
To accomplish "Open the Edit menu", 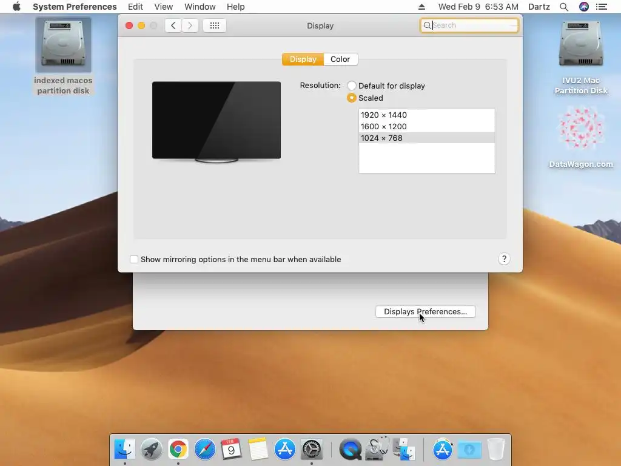I will (x=135, y=7).
